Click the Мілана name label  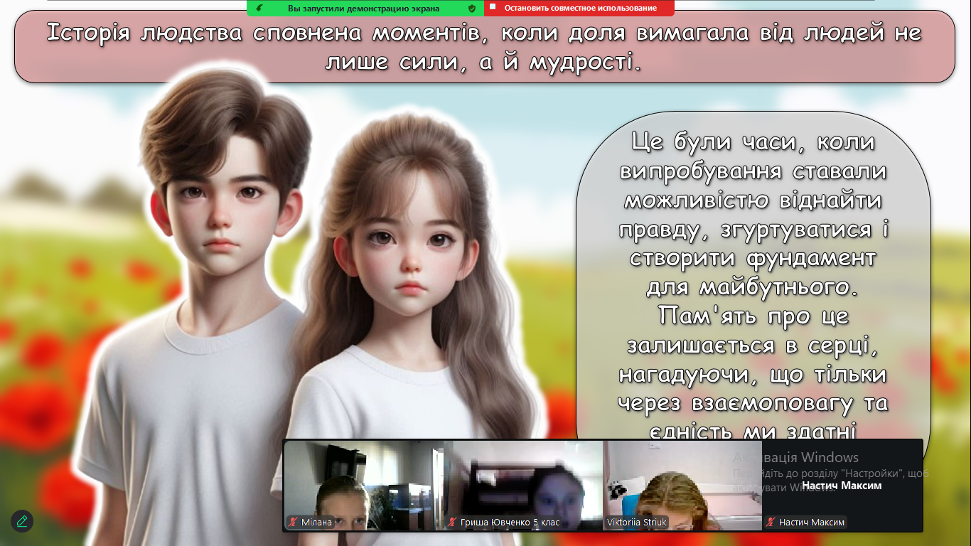click(x=316, y=523)
